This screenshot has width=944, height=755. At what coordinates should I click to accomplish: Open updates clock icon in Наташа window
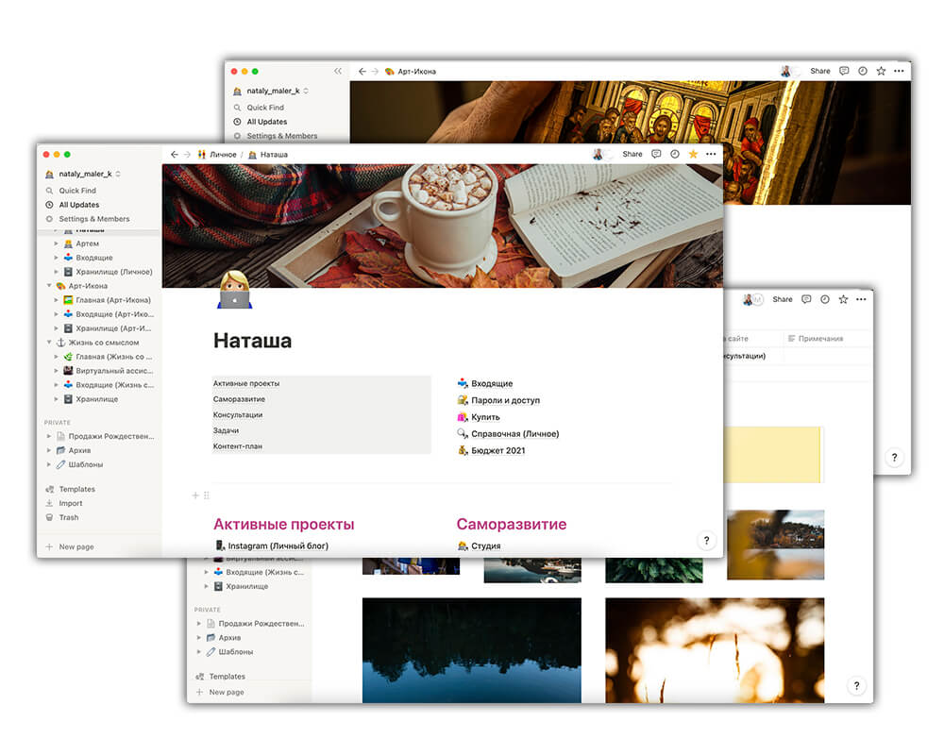675,154
